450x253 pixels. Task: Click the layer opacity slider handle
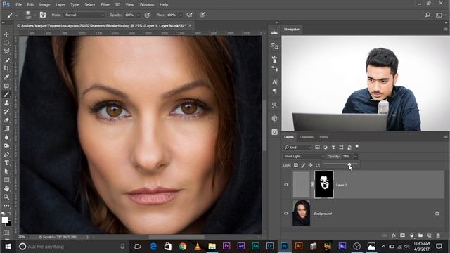tap(349, 164)
